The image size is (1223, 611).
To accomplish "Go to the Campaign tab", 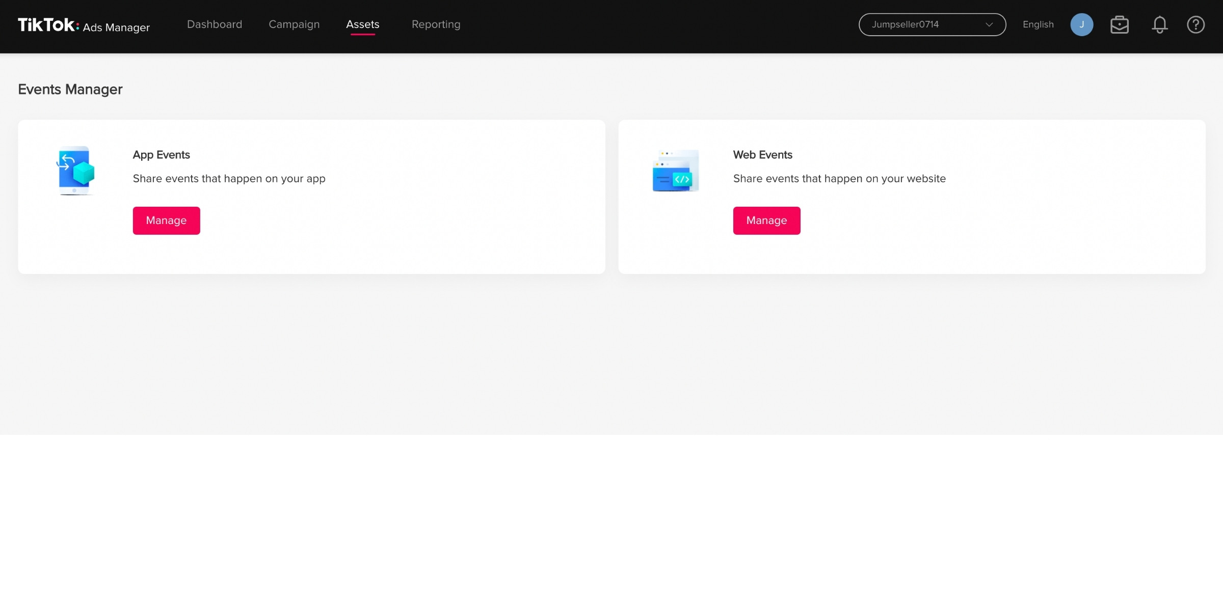I will click(294, 24).
